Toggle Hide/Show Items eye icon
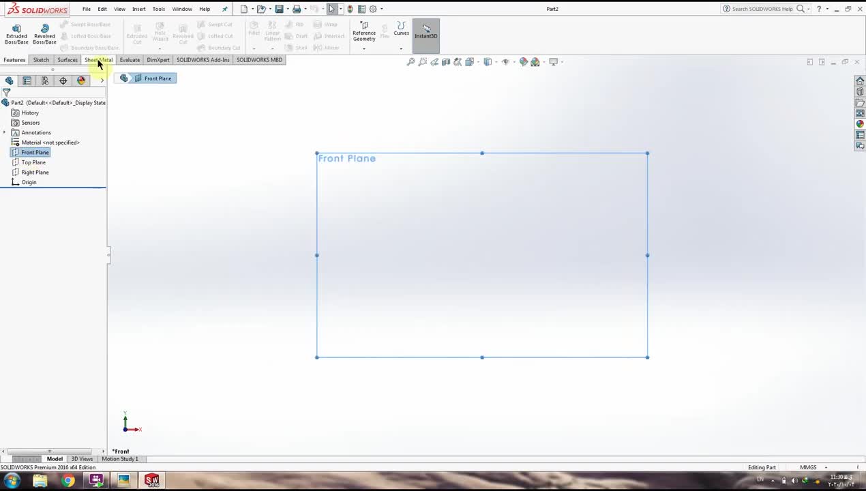Viewport: 866px width, 491px height. (x=505, y=62)
